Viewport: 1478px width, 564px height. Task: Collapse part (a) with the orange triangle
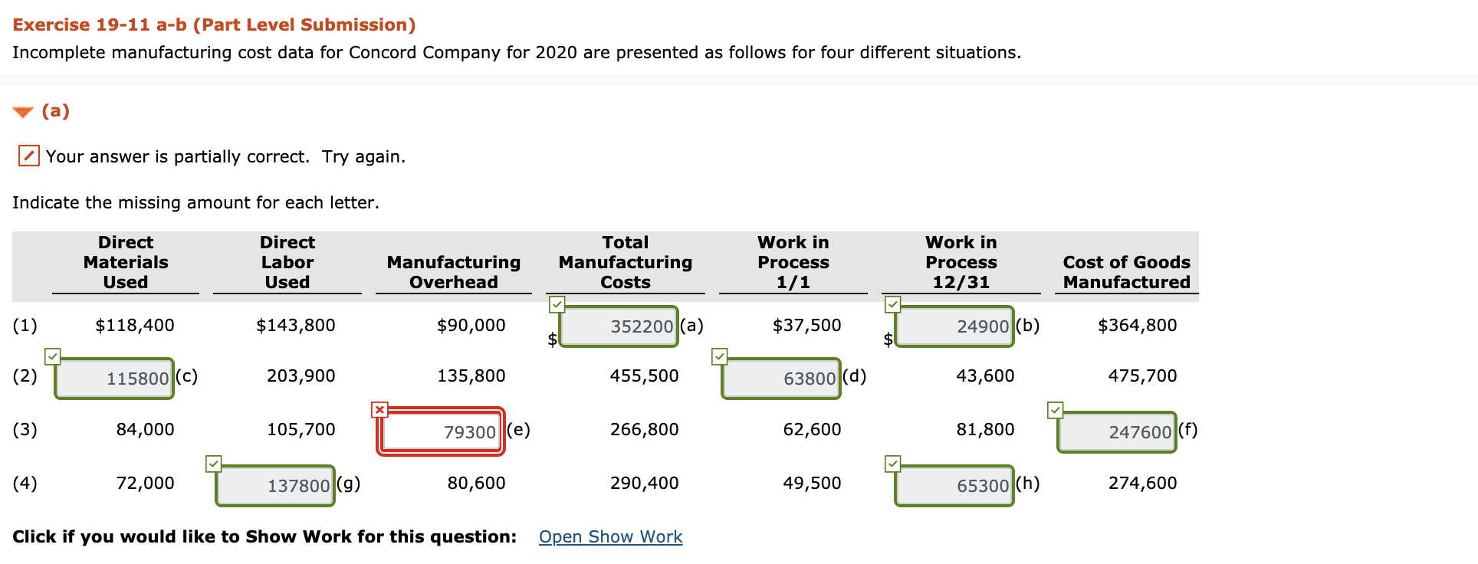[x=23, y=112]
